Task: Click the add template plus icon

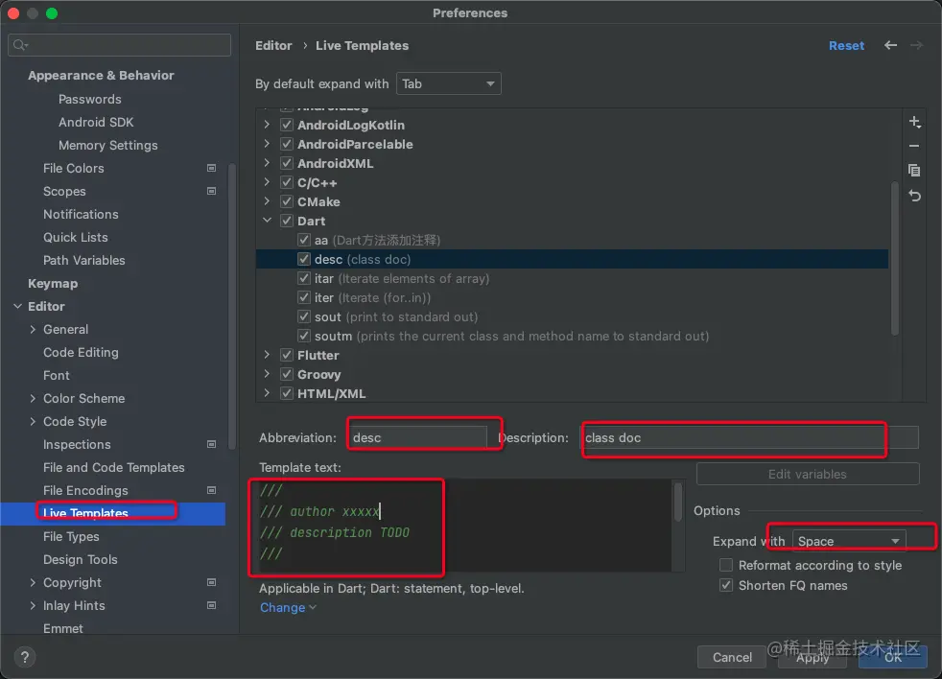Action: 914,123
